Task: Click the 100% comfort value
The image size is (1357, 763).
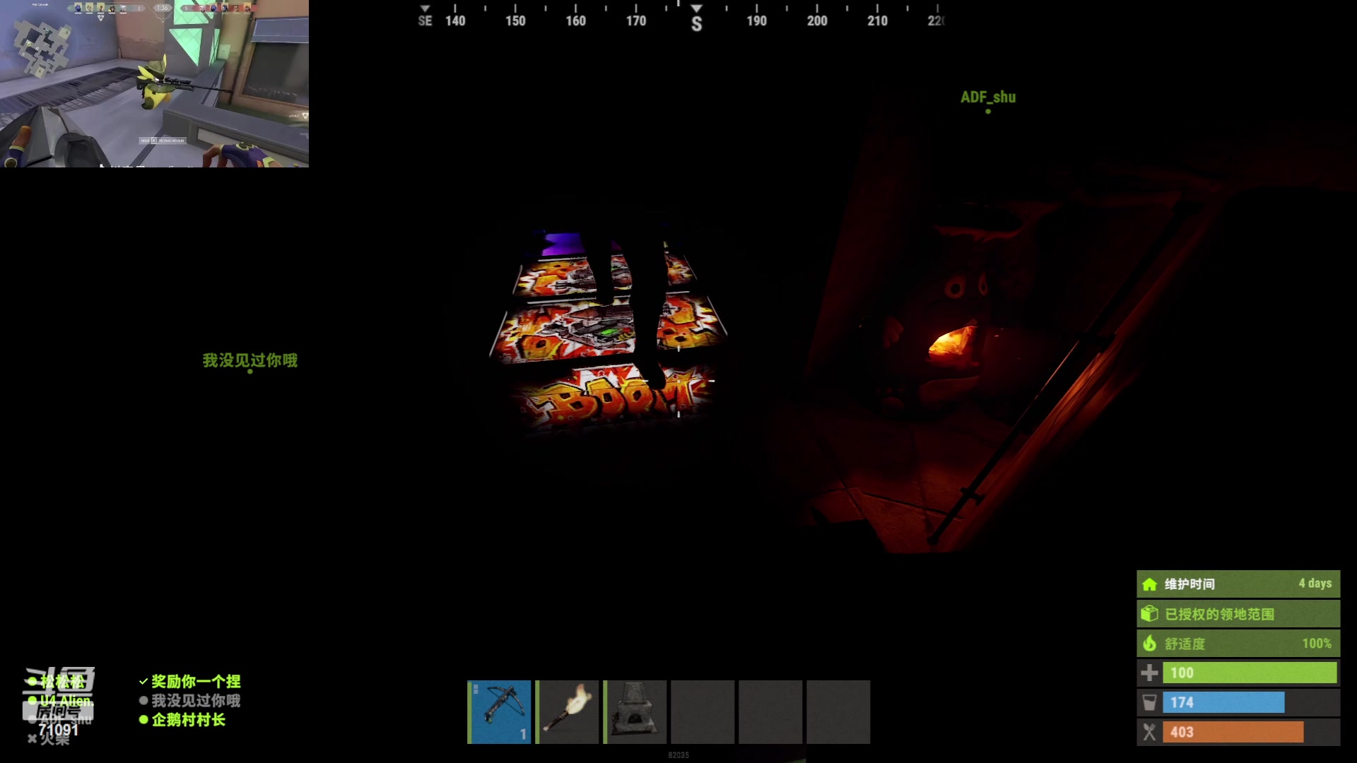Action: 1317,644
